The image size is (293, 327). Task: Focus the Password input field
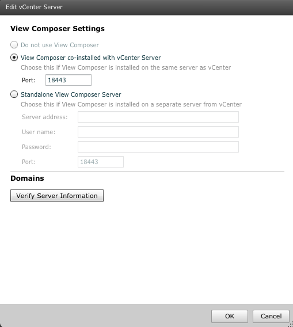[x=158, y=147]
